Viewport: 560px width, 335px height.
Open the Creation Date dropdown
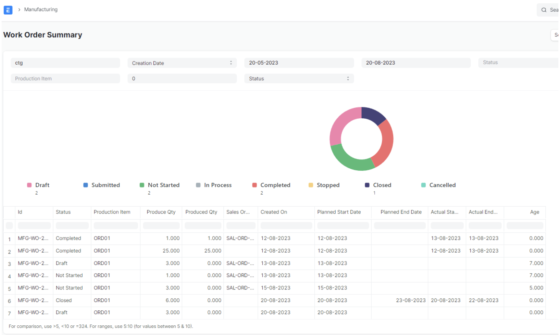(182, 63)
